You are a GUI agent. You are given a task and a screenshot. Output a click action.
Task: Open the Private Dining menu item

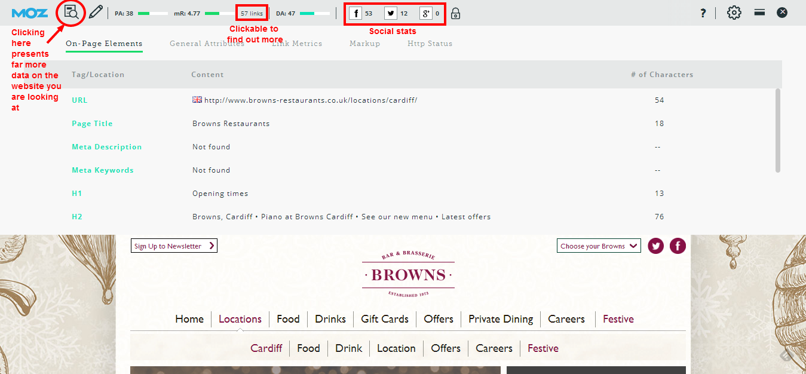coord(501,319)
